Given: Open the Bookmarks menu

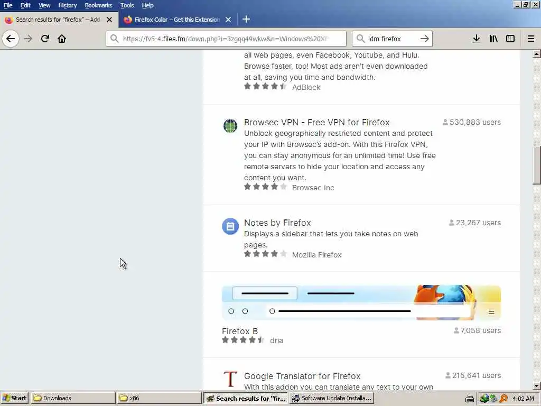Looking at the screenshot, I should (98, 5).
